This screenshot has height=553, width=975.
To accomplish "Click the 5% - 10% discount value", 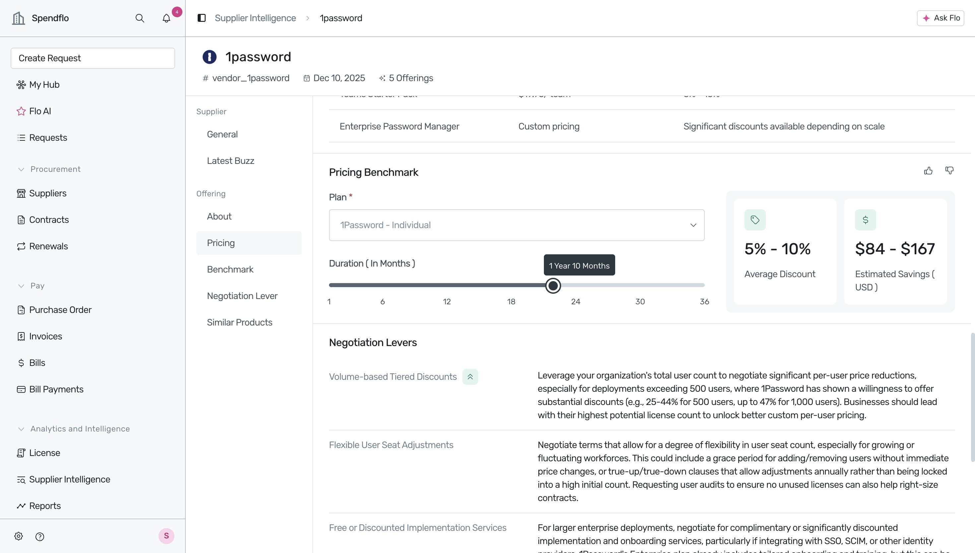I will [x=777, y=249].
